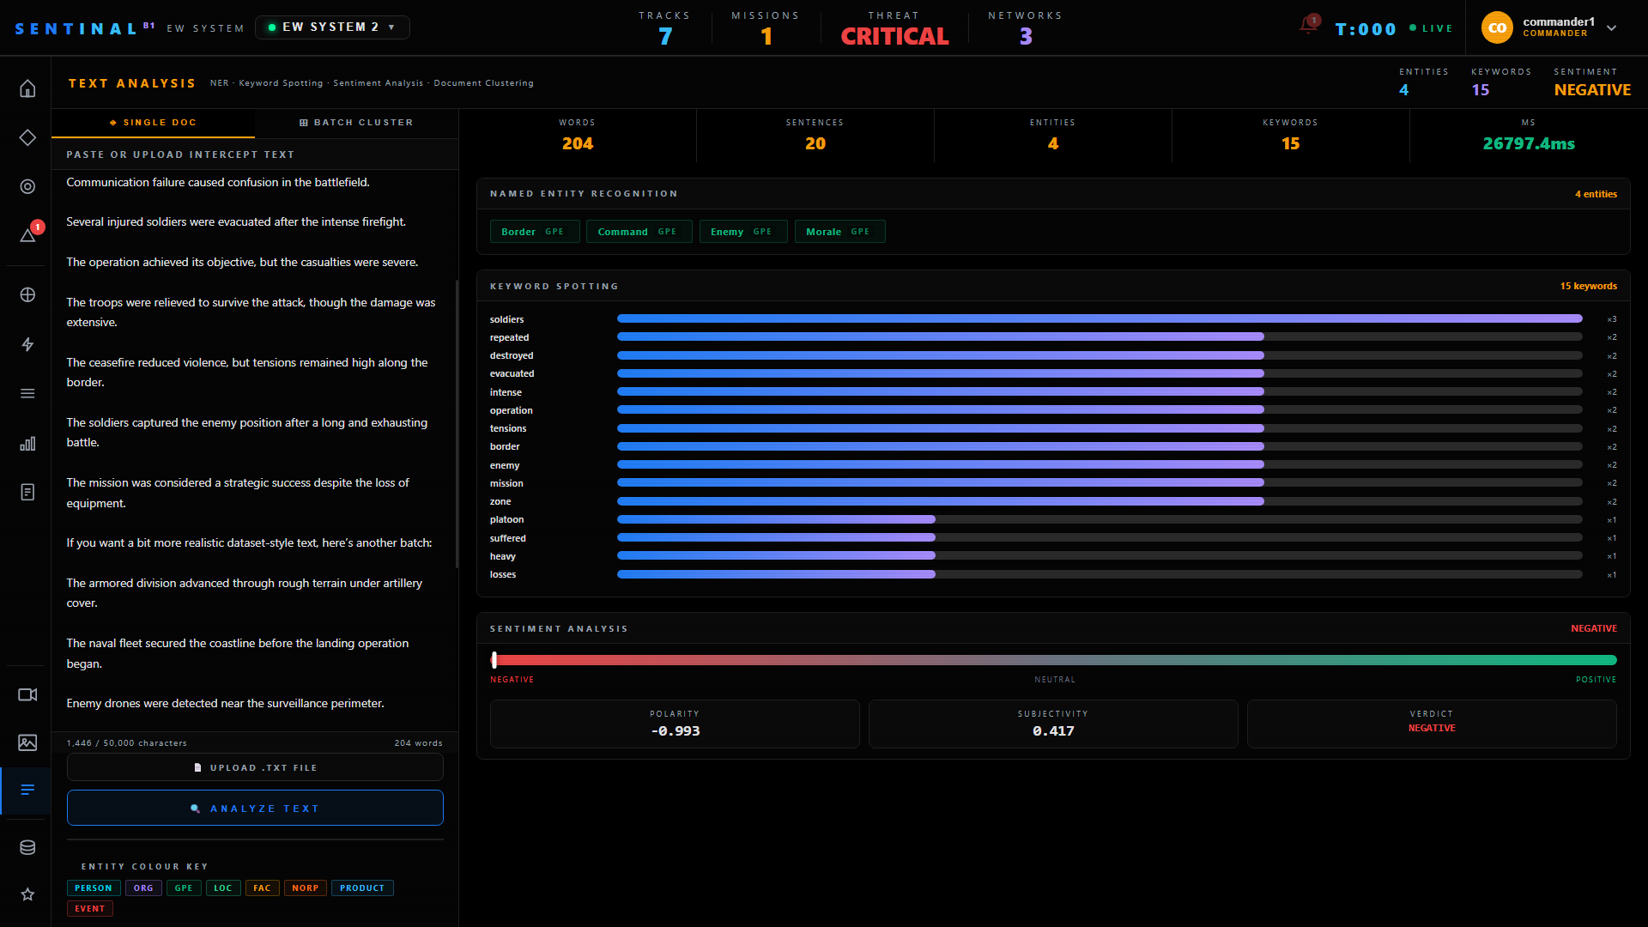Click the ORG colour key chip
The height and width of the screenshot is (927, 1648).
click(x=143, y=888)
